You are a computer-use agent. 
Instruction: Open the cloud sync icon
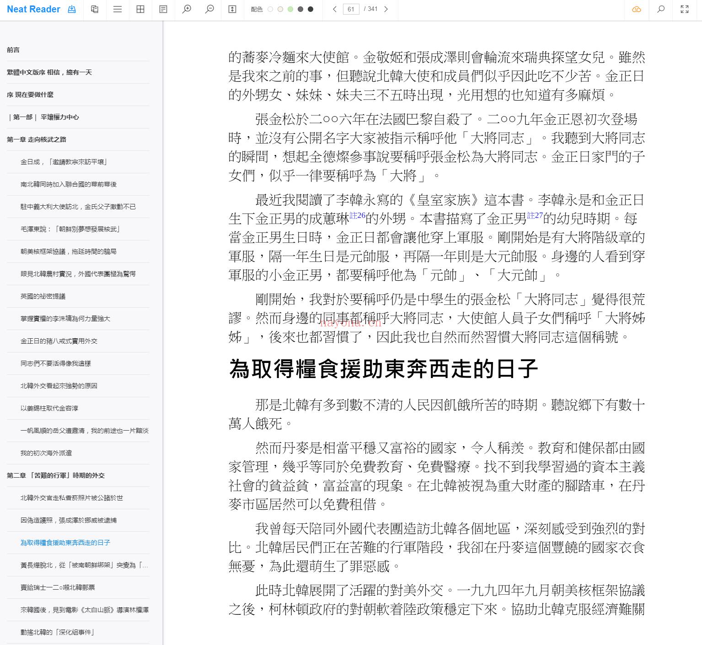click(x=637, y=9)
